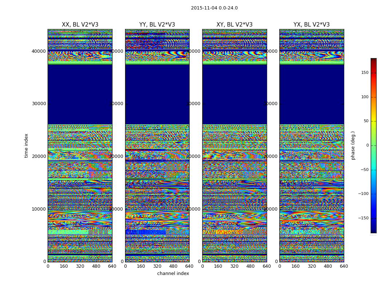
Task: Click channel tick 160 under the YY plot
Action: pos(141,266)
